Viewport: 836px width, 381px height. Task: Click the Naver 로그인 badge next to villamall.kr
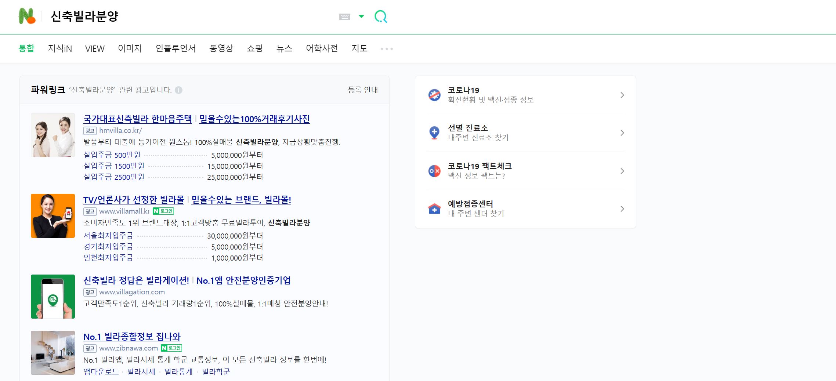coord(163,211)
